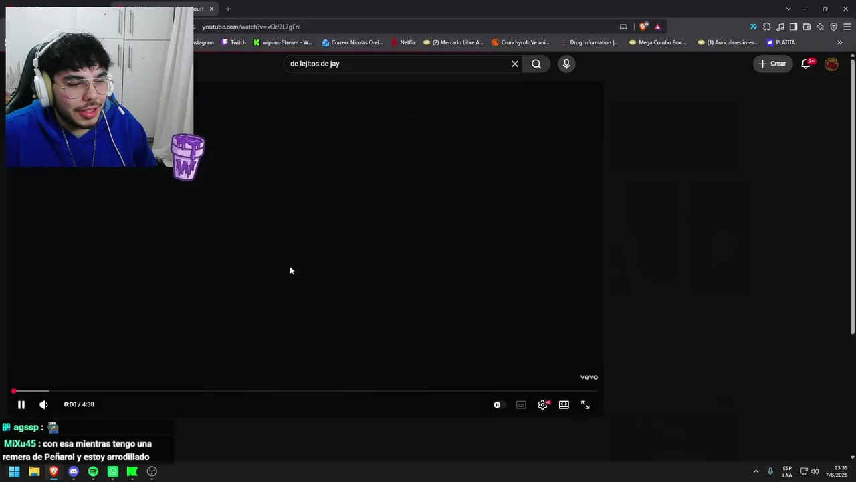Open the browser extensions puzzle icon
The image size is (856, 482).
click(x=767, y=27)
